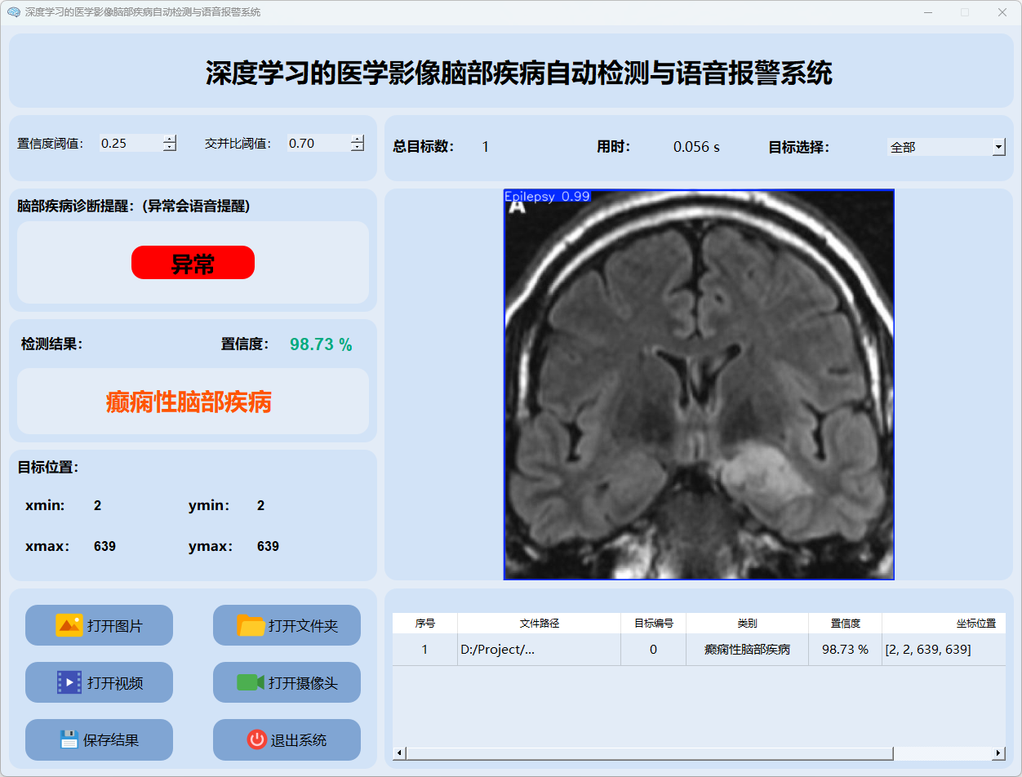Minimize the application window
Screen dimensions: 1022x777
point(928,12)
